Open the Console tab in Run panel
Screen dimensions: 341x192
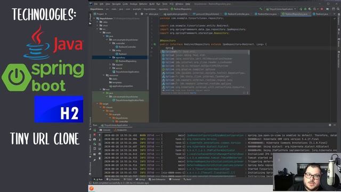(x=105, y=130)
